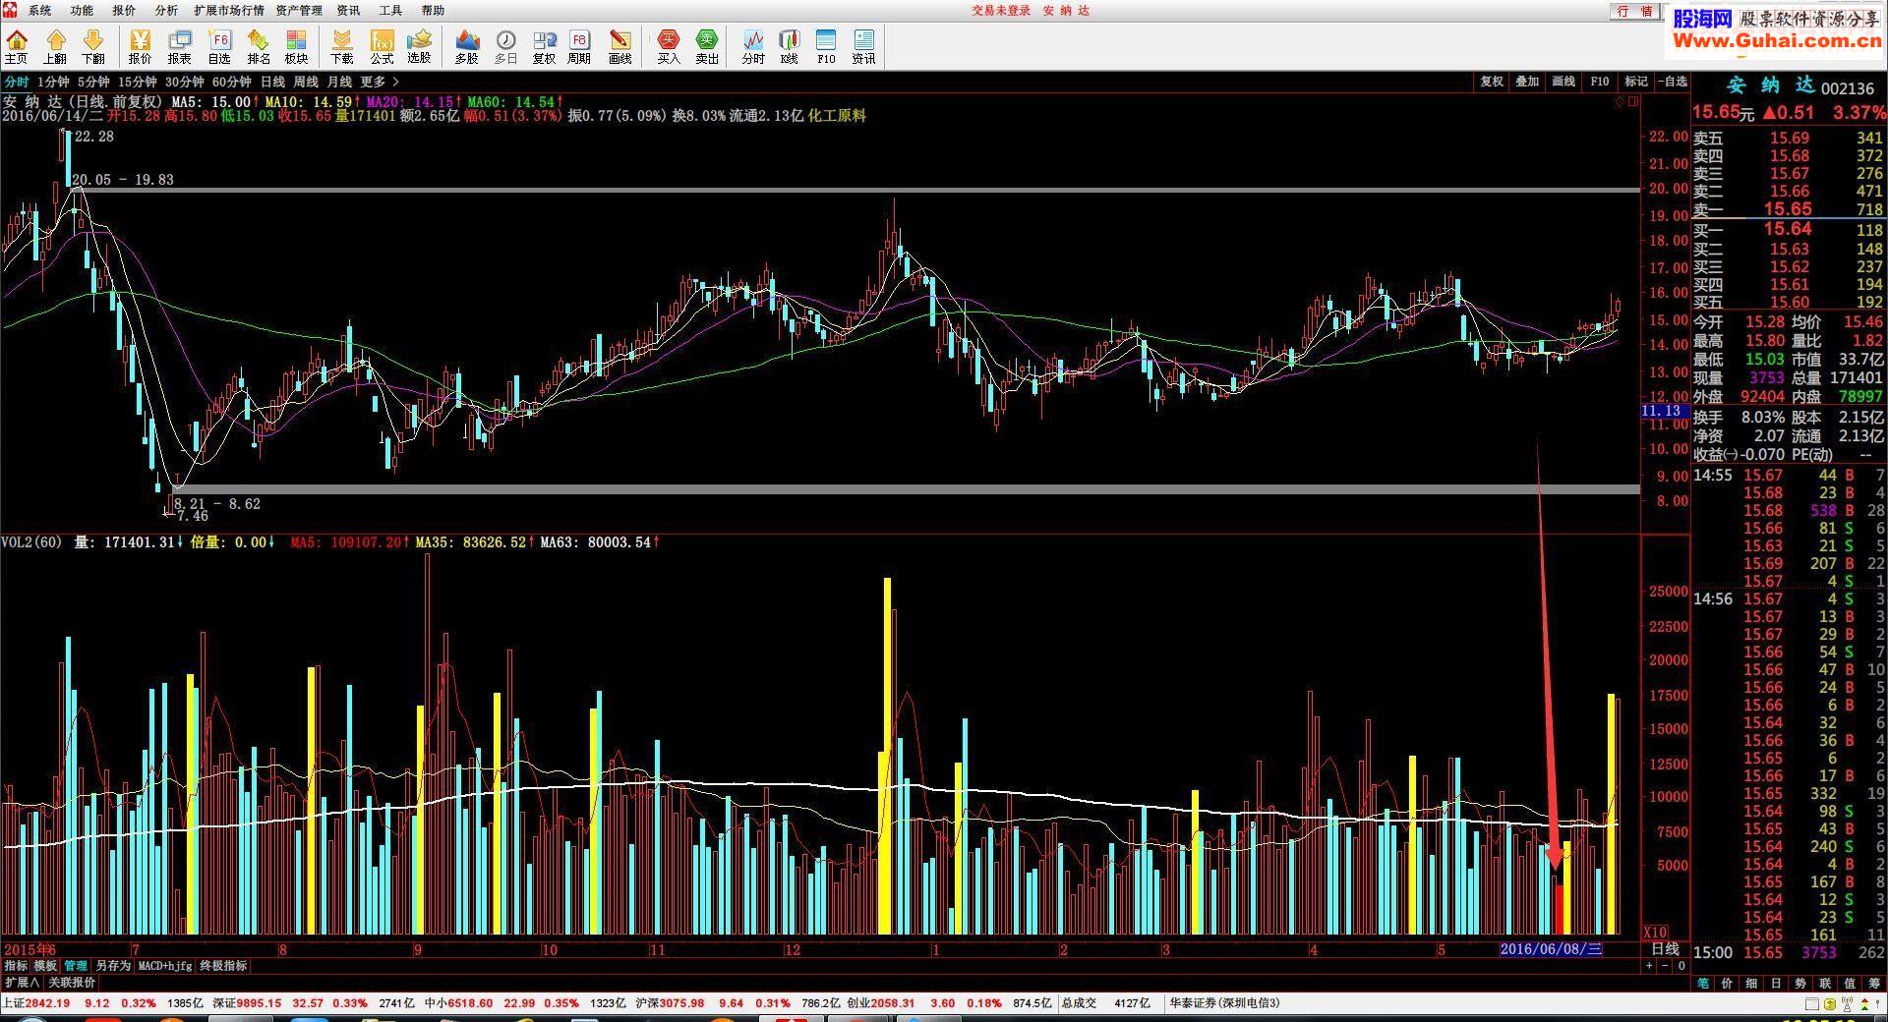Screen dimensions: 1888x1022
Task: Open the 帮助 menu
Action: pos(433,11)
